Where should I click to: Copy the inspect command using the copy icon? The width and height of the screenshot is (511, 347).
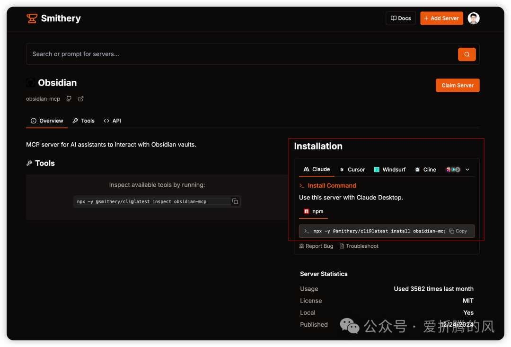point(235,201)
